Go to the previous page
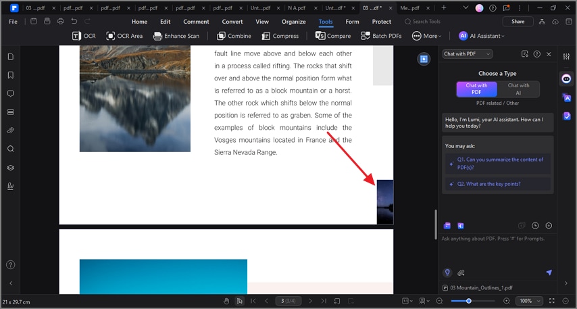The height and width of the screenshot is (309, 577). 266,301
